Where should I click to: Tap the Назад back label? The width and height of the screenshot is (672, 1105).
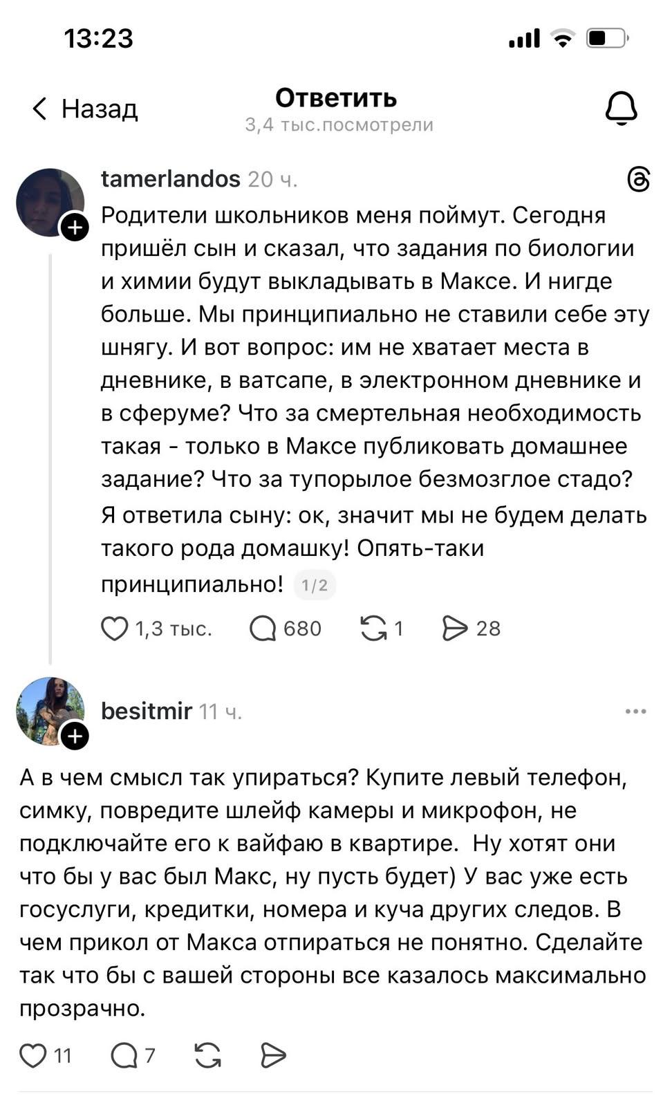pos(100,109)
